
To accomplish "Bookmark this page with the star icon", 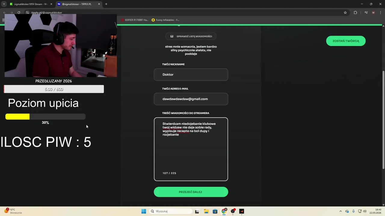I will pos(345,13).
